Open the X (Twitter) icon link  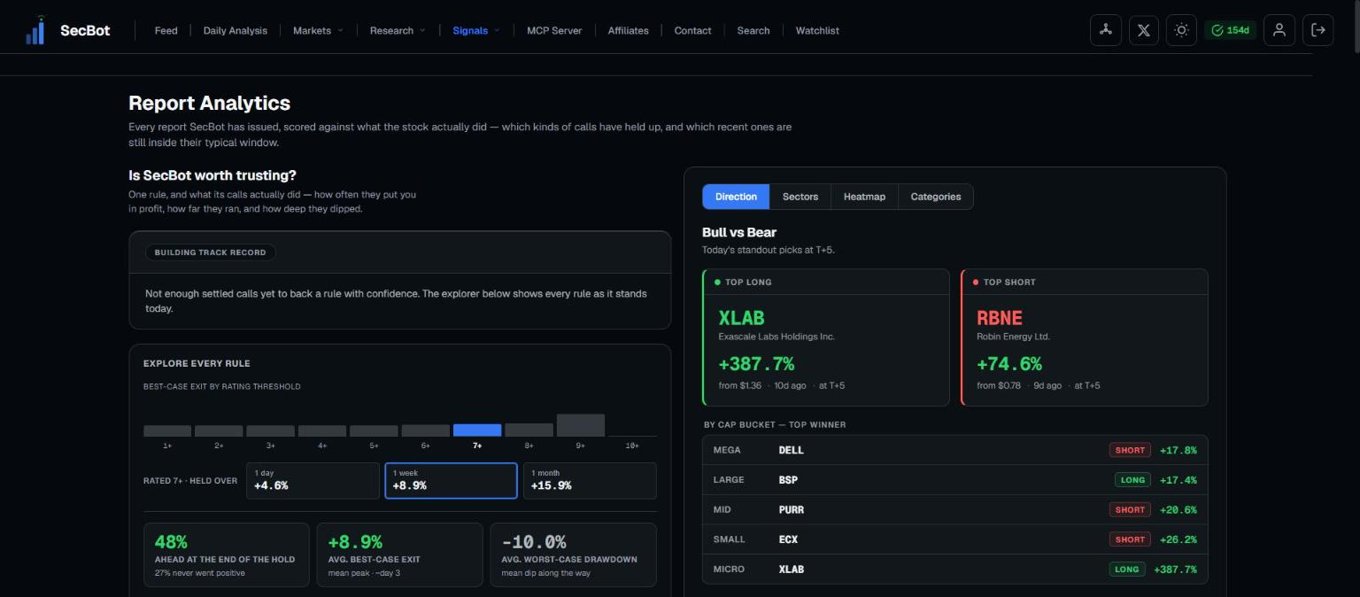click(x=1144, y=30)
